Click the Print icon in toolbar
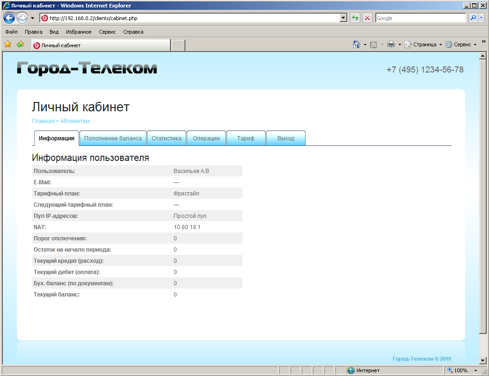The image size is (489, 376). coord(391,45)
